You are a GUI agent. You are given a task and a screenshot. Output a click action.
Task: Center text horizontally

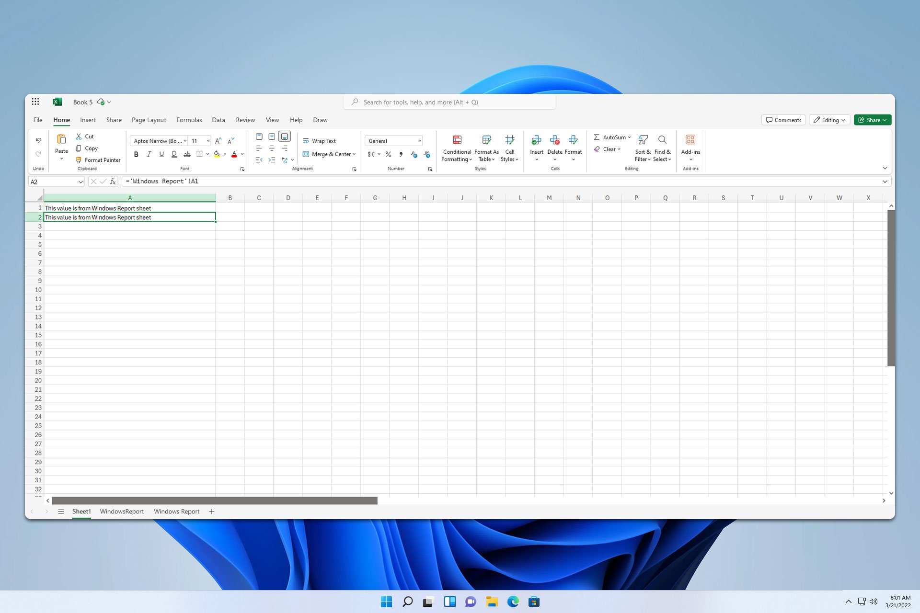(272, 148)
